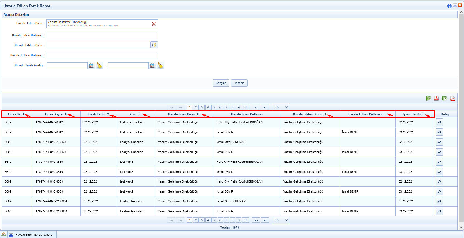Image resolution: width=464 pixels, height=238 pixels.
Task: Open the unit tree for Havale Edilen Birim
Action: tap(154, 45)
